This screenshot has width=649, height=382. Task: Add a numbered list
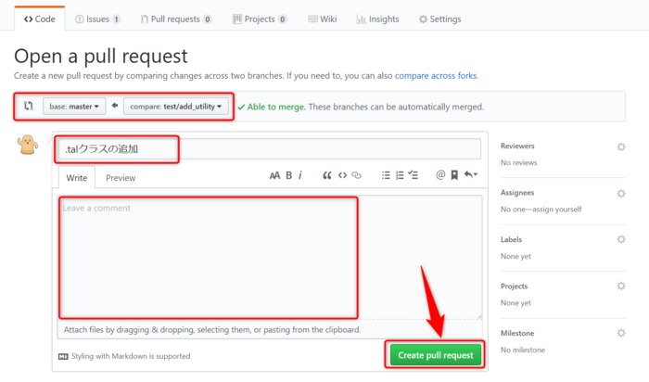click(400, 175)
